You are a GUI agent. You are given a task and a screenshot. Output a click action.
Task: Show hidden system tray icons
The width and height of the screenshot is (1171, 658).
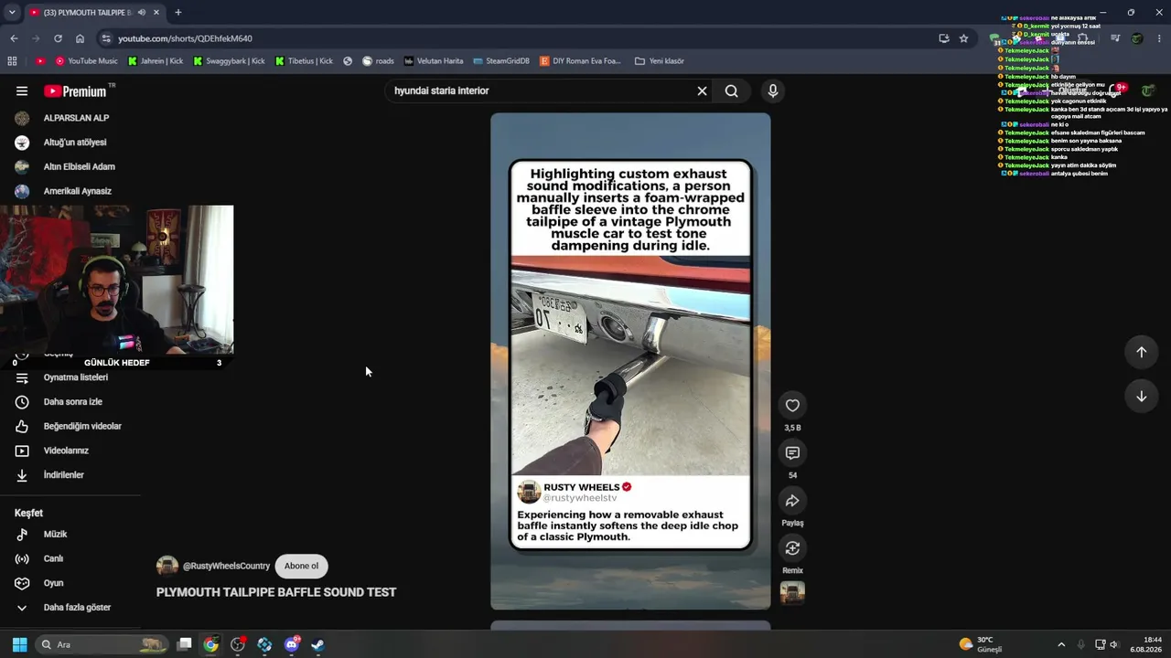click(1061, 644)
